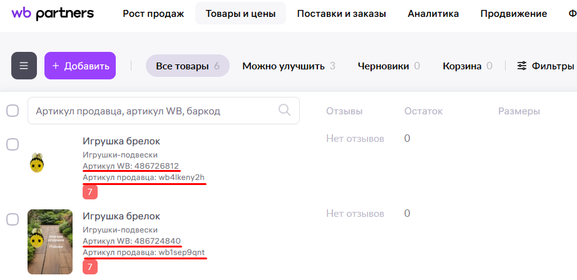Screen dimensions: 577x280
Task: Open the garden path product thumbnail
Action: (x=50, y=242)
